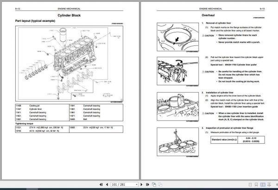The image size is (278, 190).
Task: Click the 274 N·m torque value
Action: click(x=46, y=127)
